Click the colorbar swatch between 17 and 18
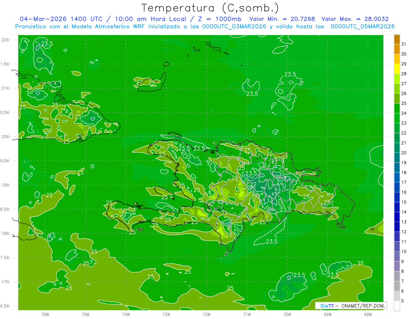 (x=397, y=178)
